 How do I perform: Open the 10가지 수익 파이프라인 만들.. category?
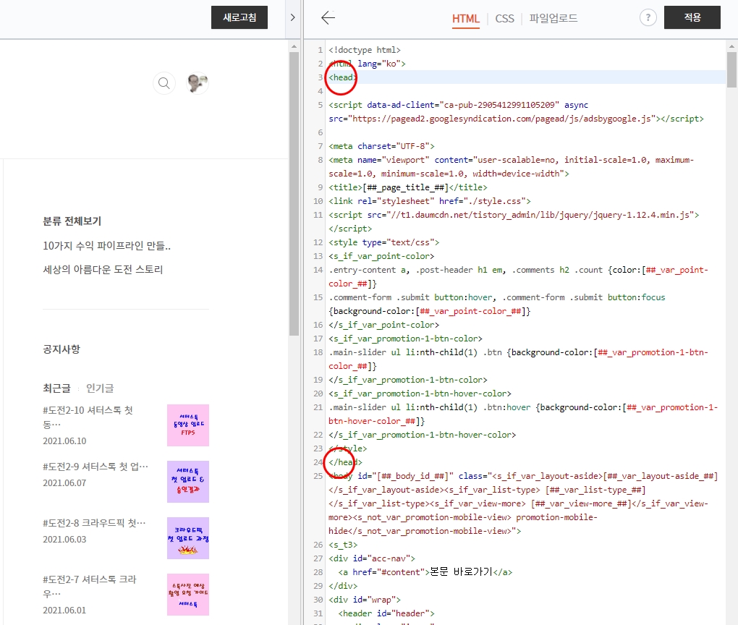(107, 246)
